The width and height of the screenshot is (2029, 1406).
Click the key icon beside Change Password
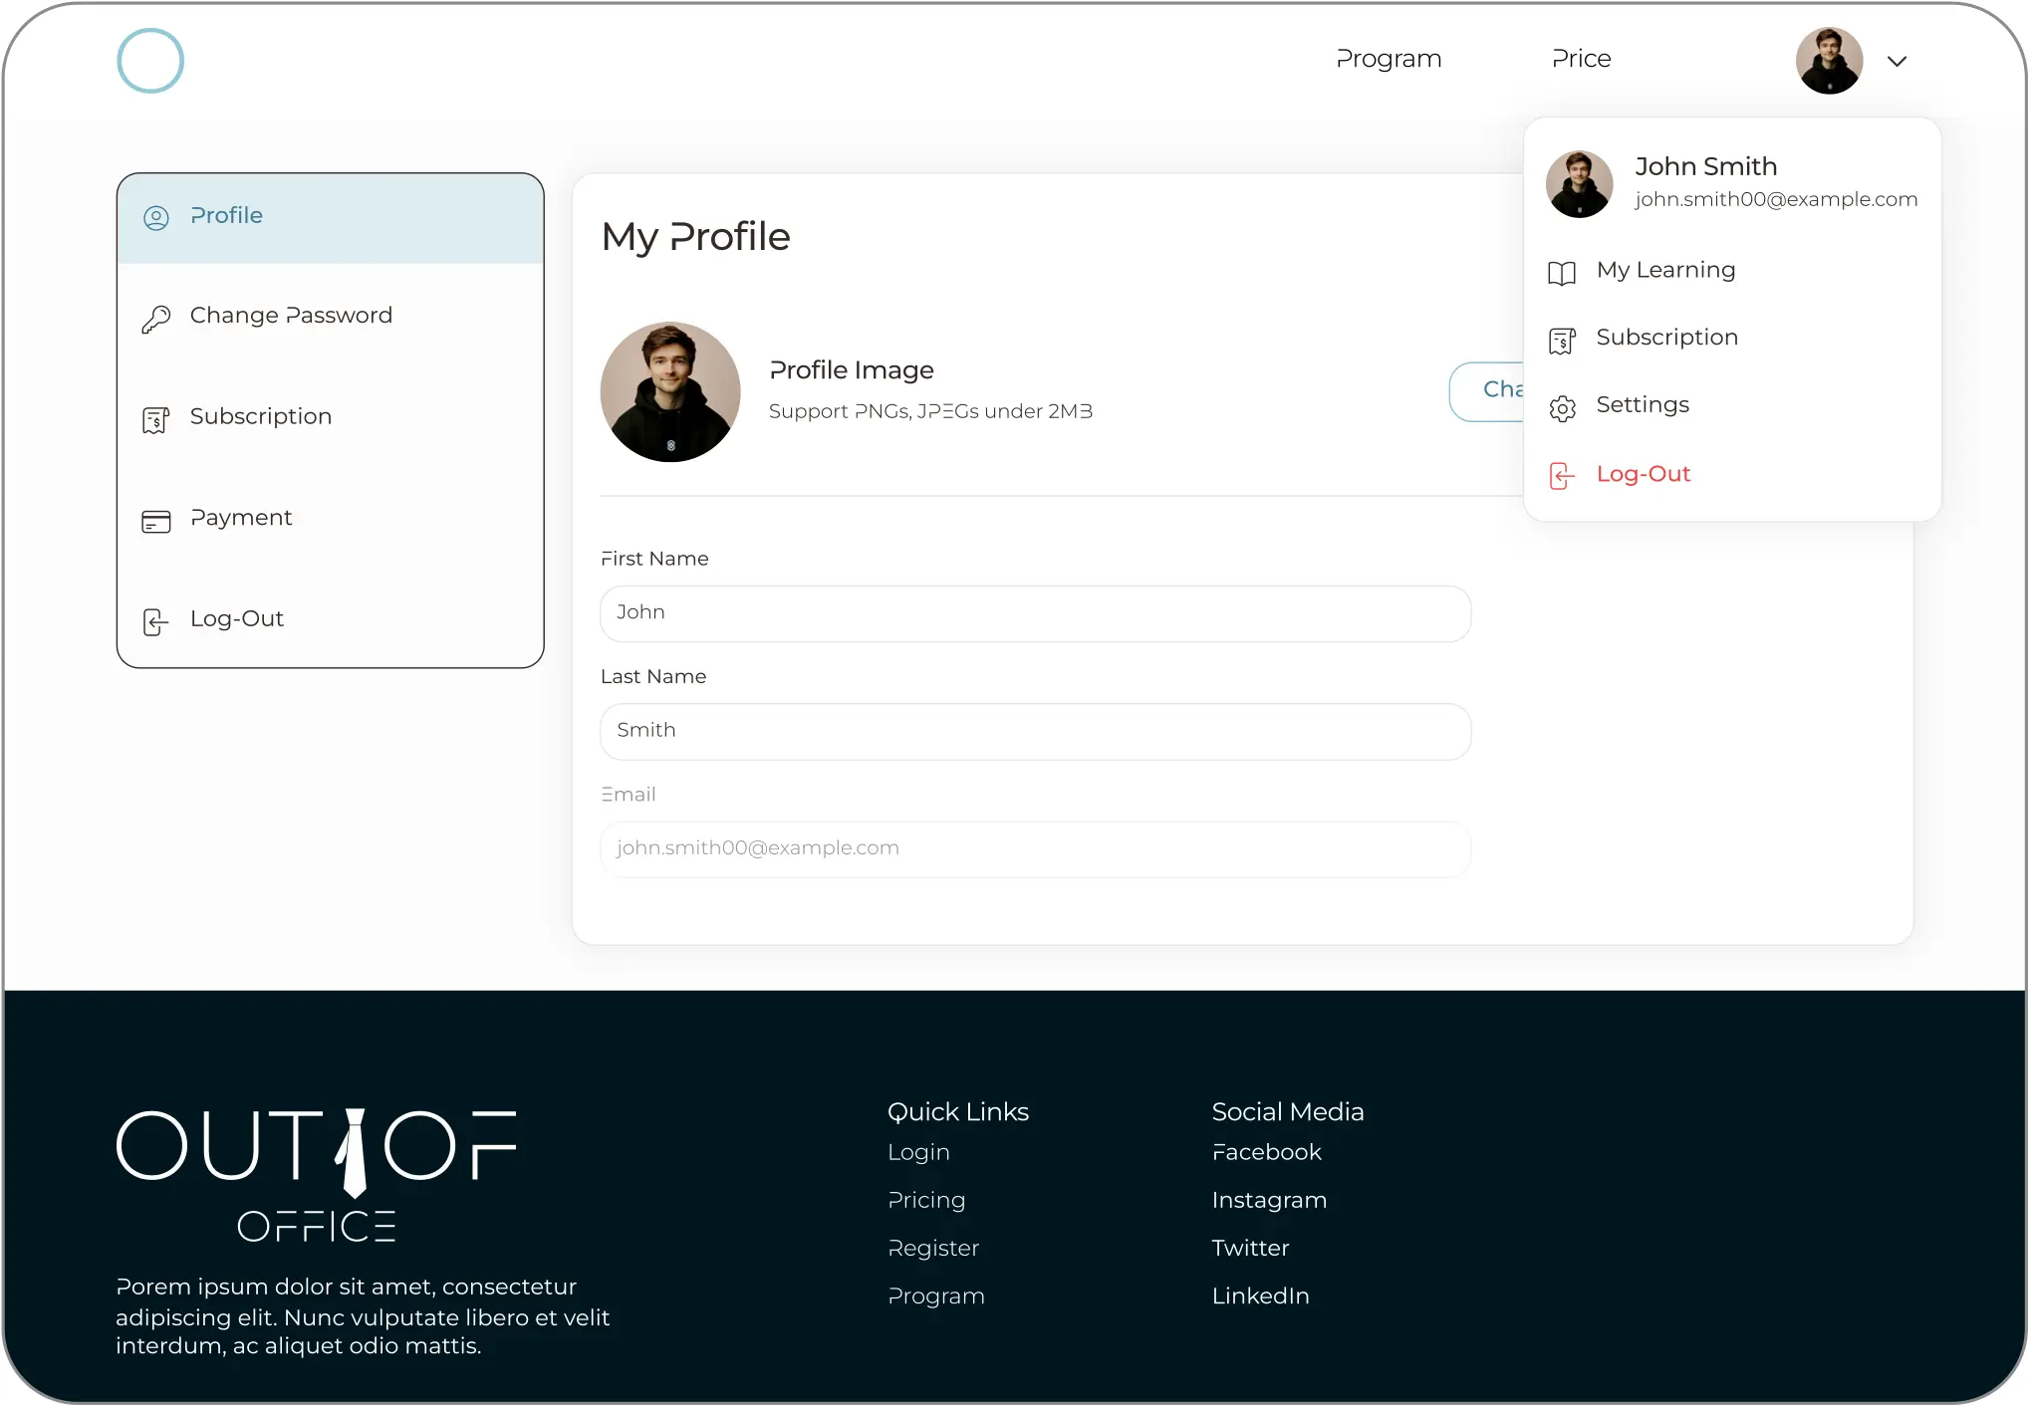click(x=156, y=319)
